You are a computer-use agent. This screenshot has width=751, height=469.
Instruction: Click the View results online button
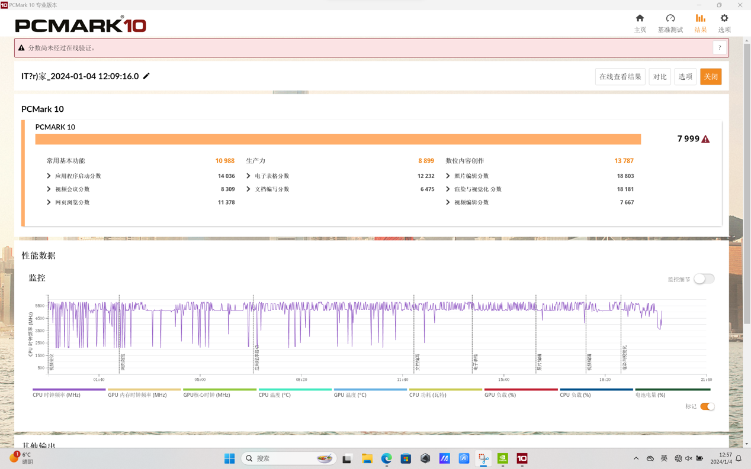pyautogui.click(x=620, y=77)
